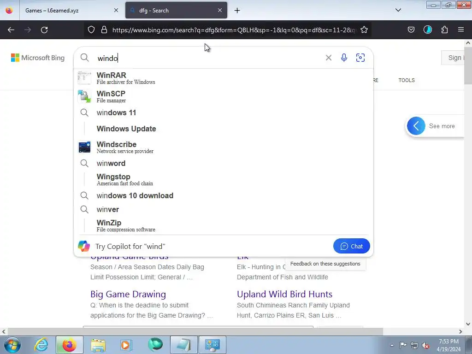
Task: Select the winver suggestion
Action: [224, 210]
